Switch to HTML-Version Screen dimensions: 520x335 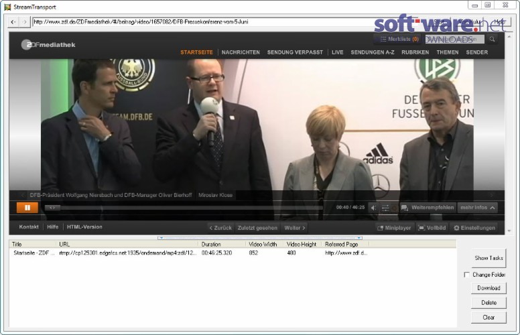[84, 227]
